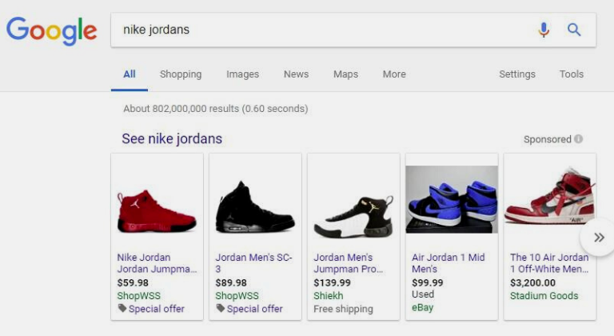
Task: Switch to the Images tab
Action: point(242,74)
